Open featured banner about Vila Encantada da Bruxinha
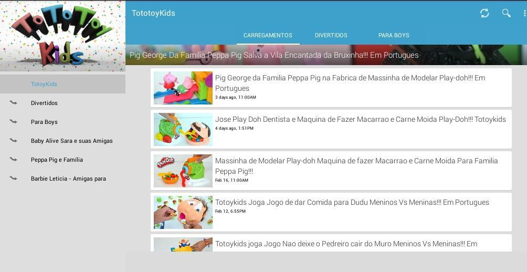The height and width of the screenshot is (272, 527). point(326,55)
